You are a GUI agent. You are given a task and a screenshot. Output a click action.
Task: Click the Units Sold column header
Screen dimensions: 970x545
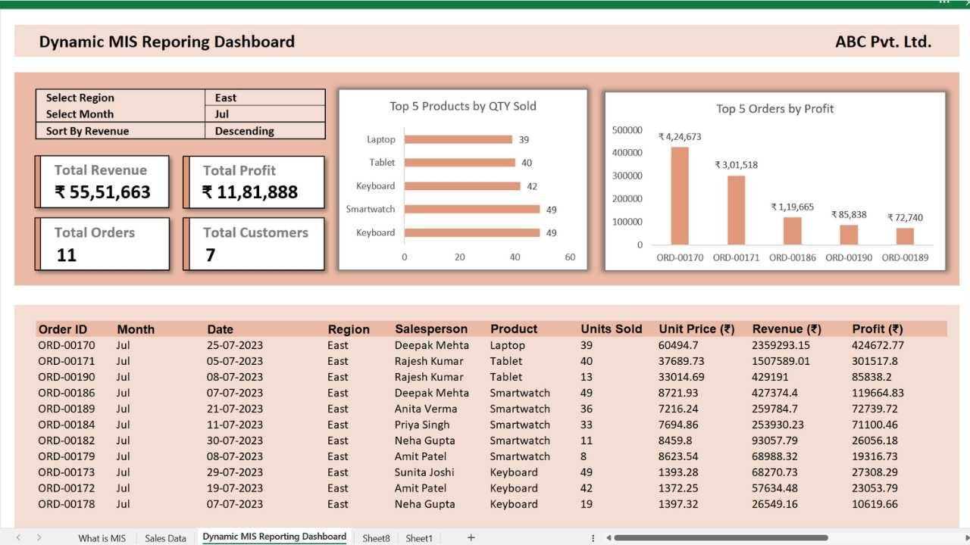612,329
